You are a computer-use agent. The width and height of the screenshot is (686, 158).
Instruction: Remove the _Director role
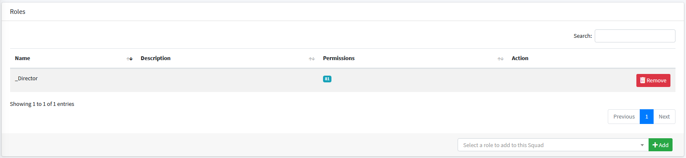tap(653, 80)
